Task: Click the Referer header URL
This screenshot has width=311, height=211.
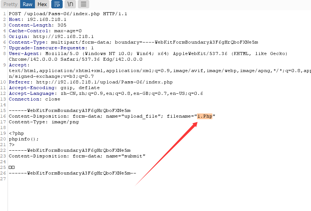Action: coord(104,82)
